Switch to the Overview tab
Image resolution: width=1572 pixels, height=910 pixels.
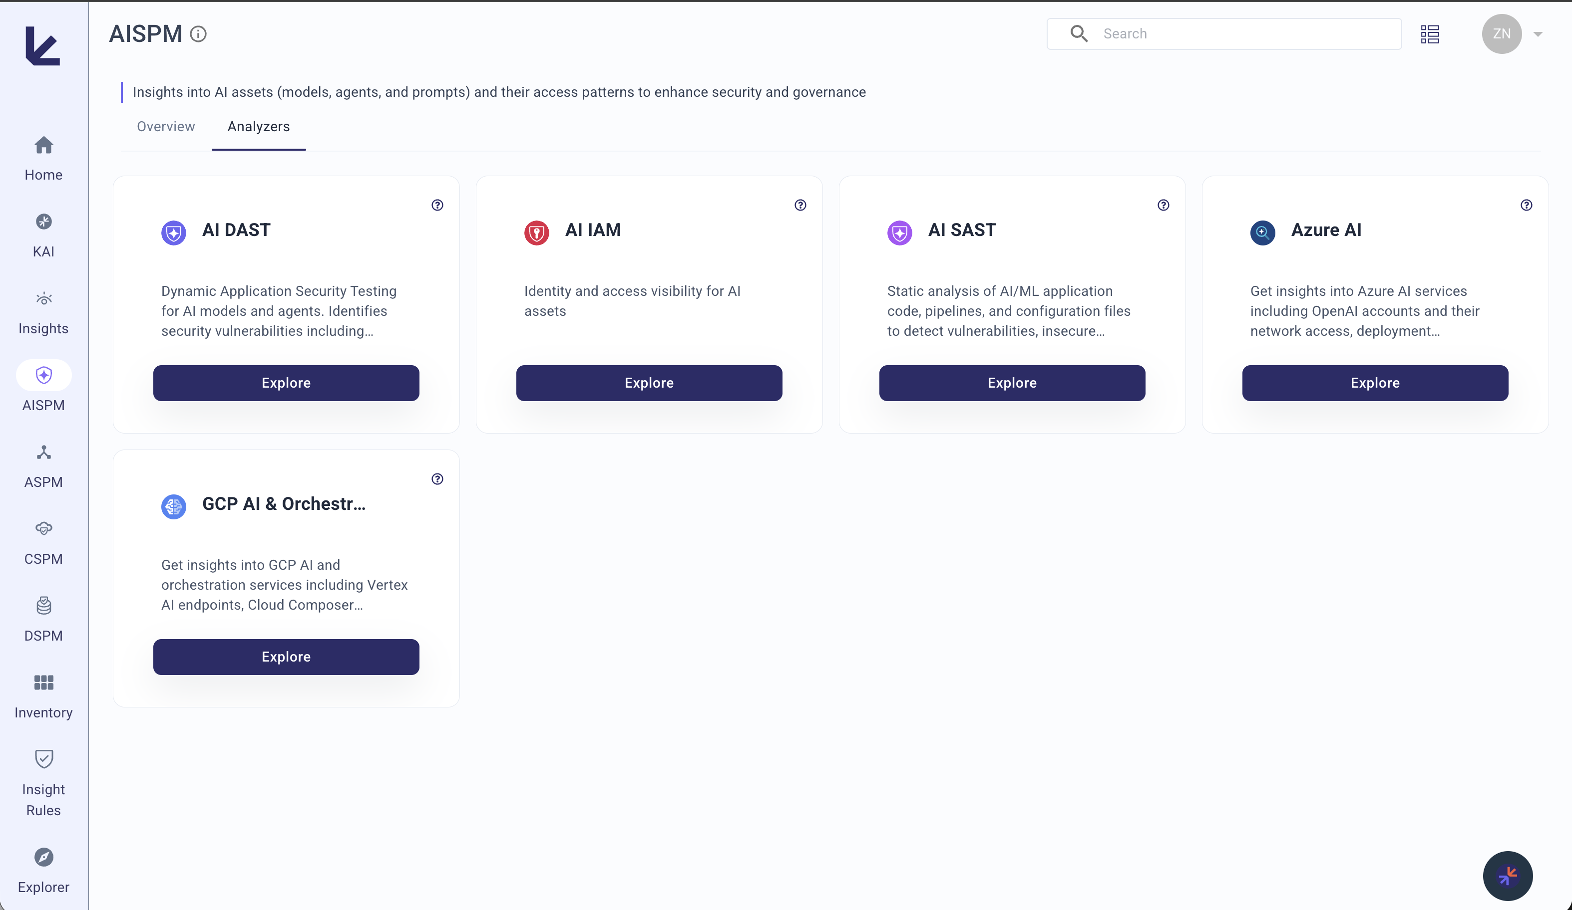(x=166, y=127)
